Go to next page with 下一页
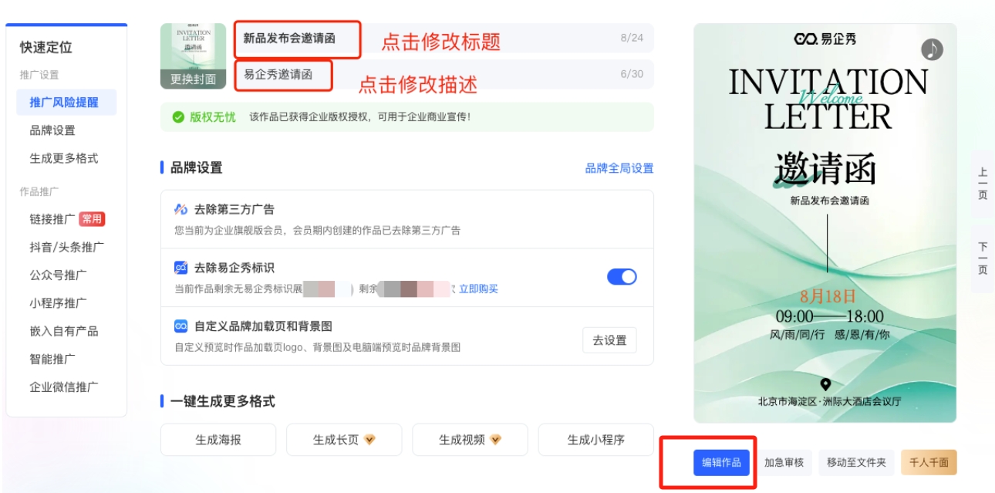Image resolution: width=995 pixels, height=493 pixels. [x=983, y=258]
